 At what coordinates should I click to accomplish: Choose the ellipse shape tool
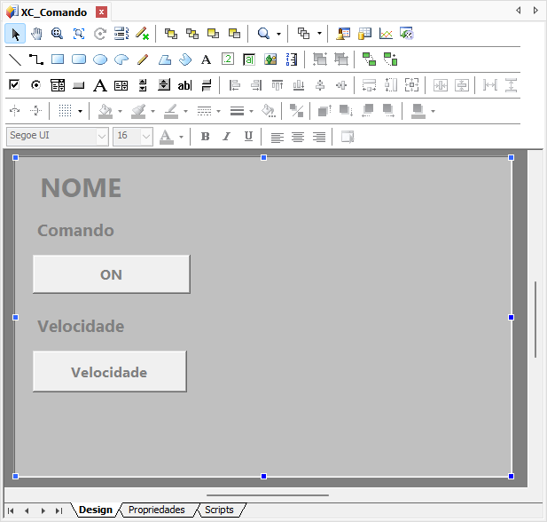100,59
